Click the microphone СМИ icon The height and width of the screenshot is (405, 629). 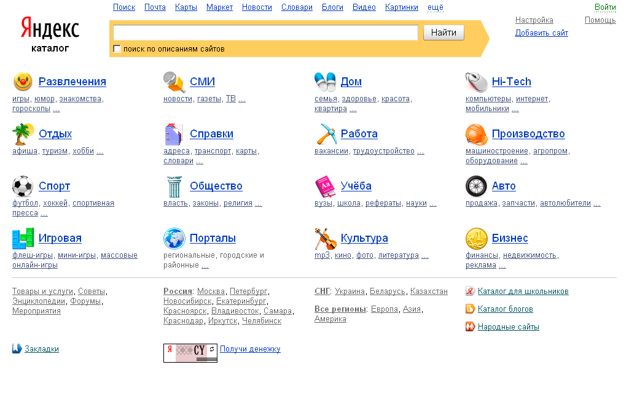174,82
